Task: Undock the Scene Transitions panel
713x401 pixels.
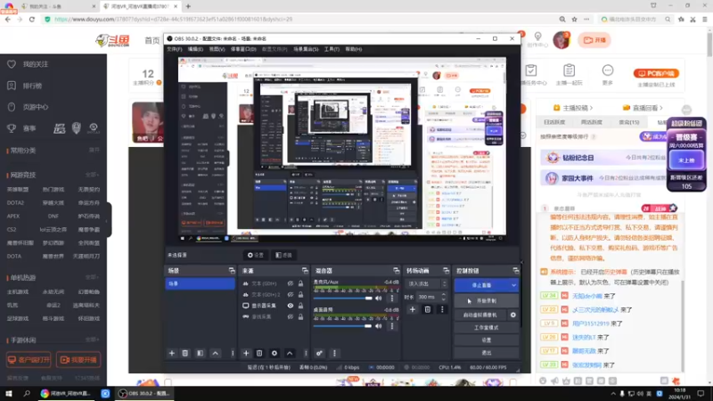Action: point(447,271)
